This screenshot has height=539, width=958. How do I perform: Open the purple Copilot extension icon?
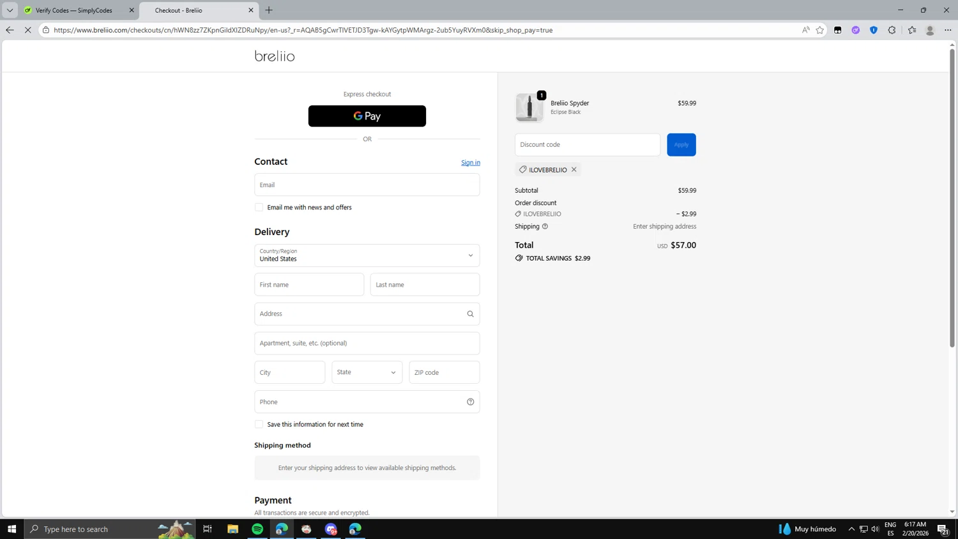click(x=856, y=30)
